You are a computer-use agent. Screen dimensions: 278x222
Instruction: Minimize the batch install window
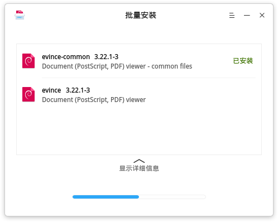pos(247,16)
